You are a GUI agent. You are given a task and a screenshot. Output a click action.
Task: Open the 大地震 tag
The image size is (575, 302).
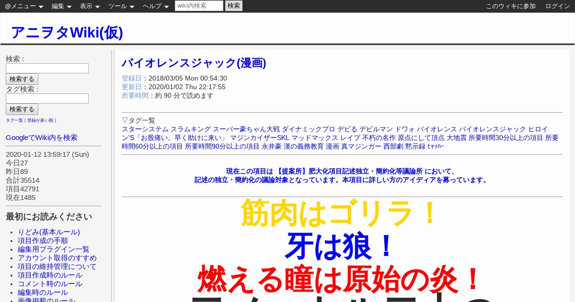(457, 138)
